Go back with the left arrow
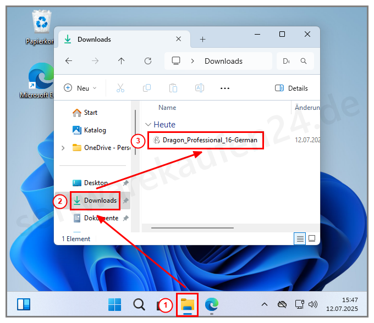Image resolution: width=374 pixels, height=323 pixels. click(69, 61)
